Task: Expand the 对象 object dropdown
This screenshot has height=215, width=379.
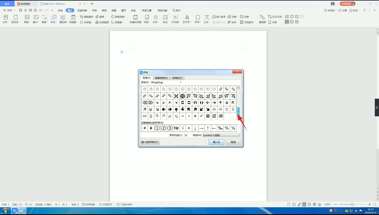Action: tap(237, 17)
